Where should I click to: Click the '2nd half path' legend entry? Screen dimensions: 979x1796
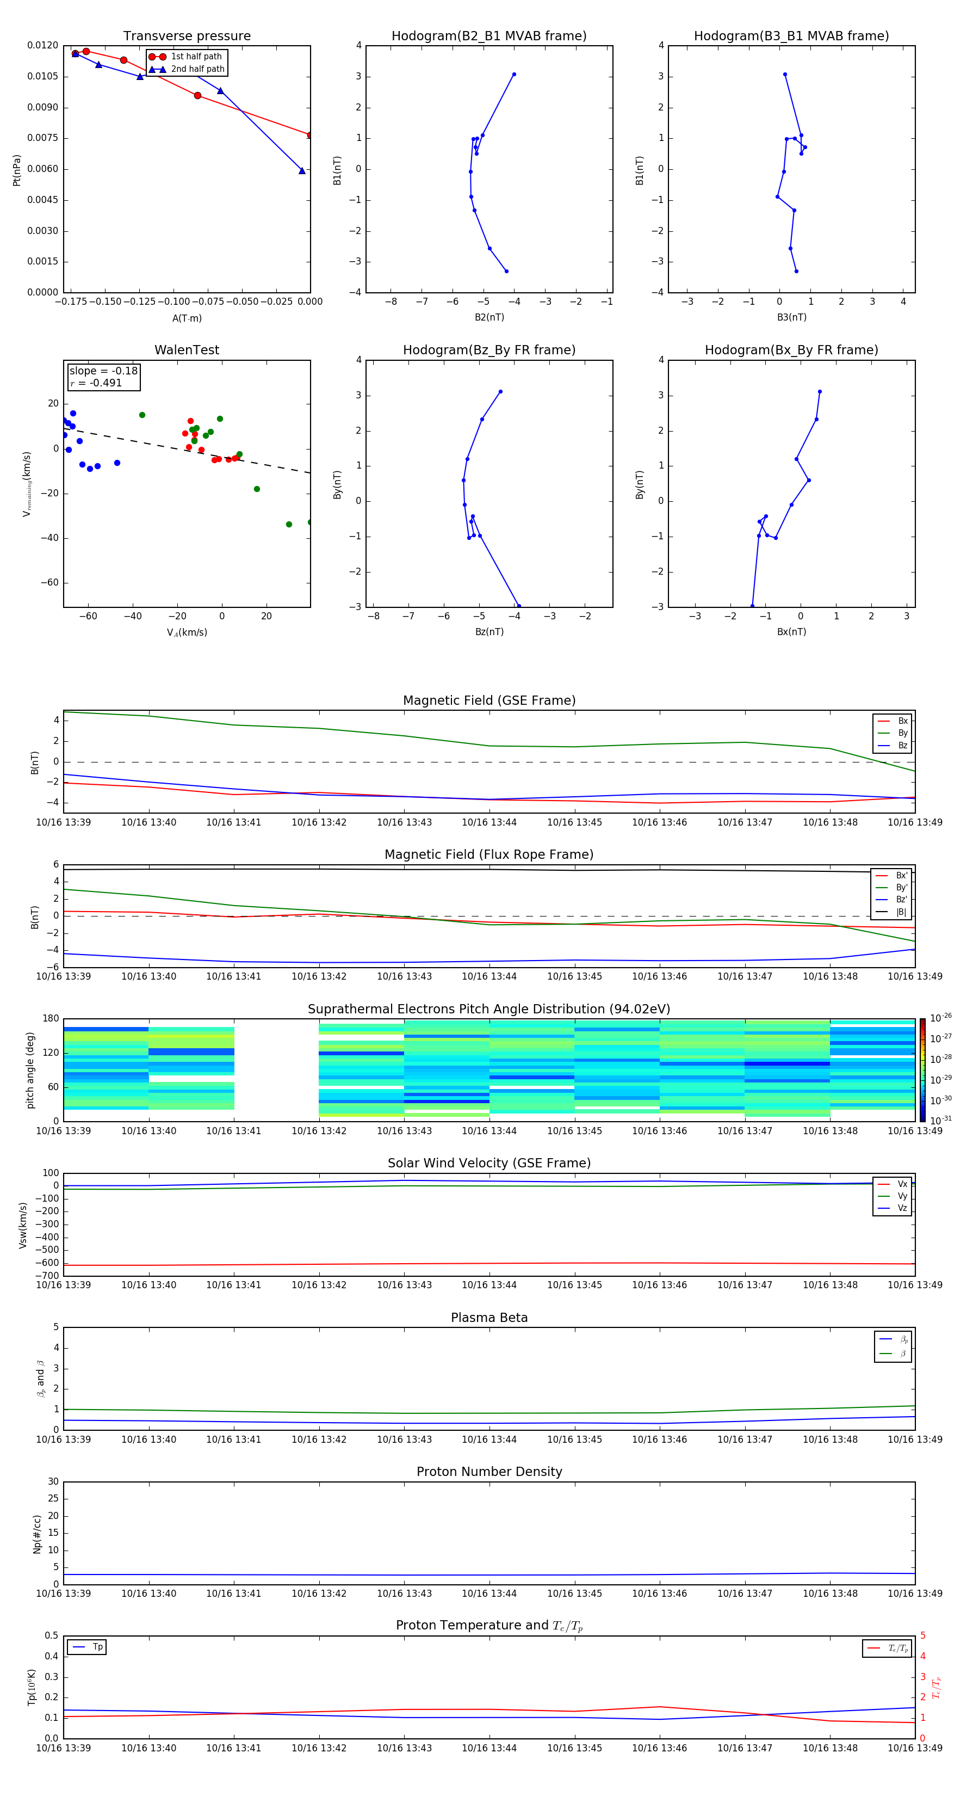[x=186, y=69]
